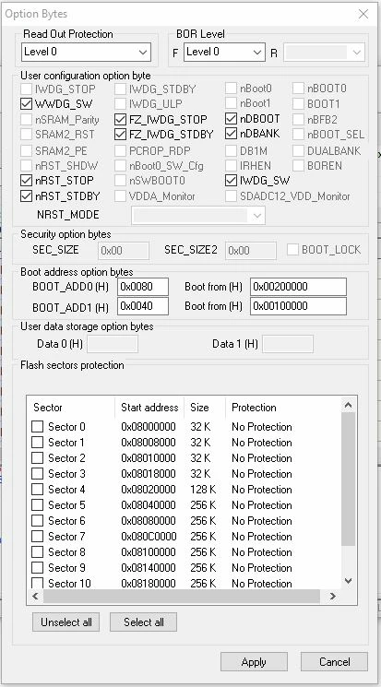Check the Sector 3 protection box
Image resolution: width=381 pixels, height=687 pixels.
(37, 474)
